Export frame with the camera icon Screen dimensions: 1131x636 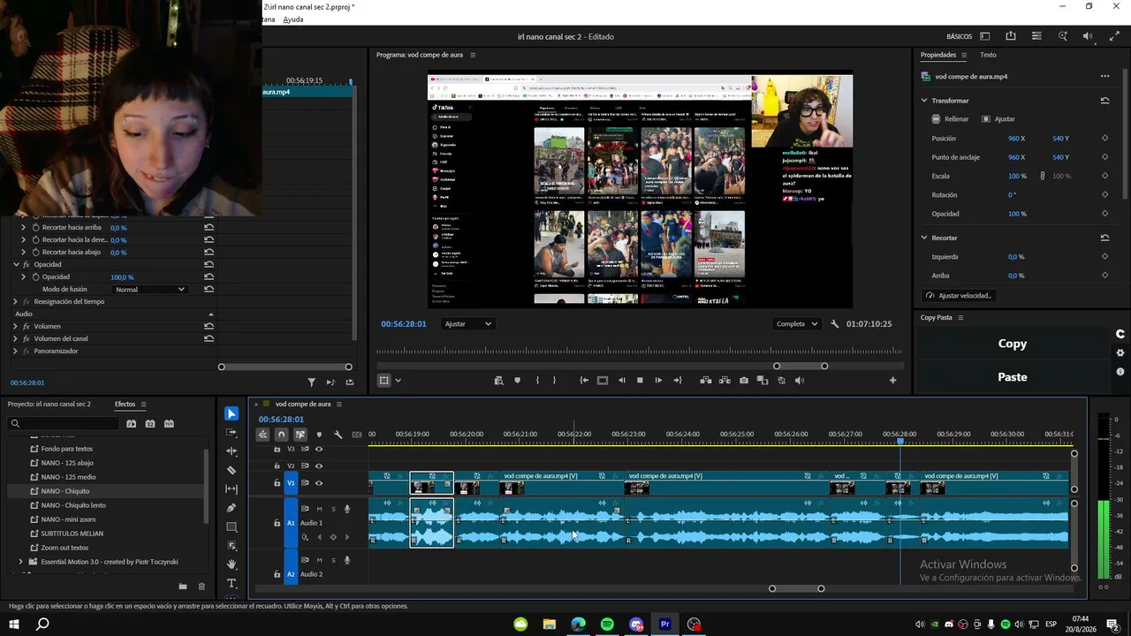(x=744, y=381)
